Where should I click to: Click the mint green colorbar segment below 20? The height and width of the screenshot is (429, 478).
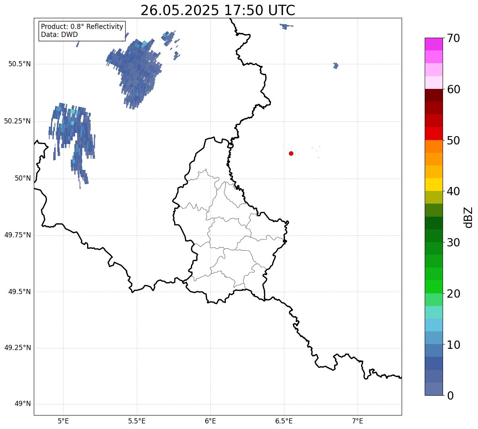pos(433,300)
